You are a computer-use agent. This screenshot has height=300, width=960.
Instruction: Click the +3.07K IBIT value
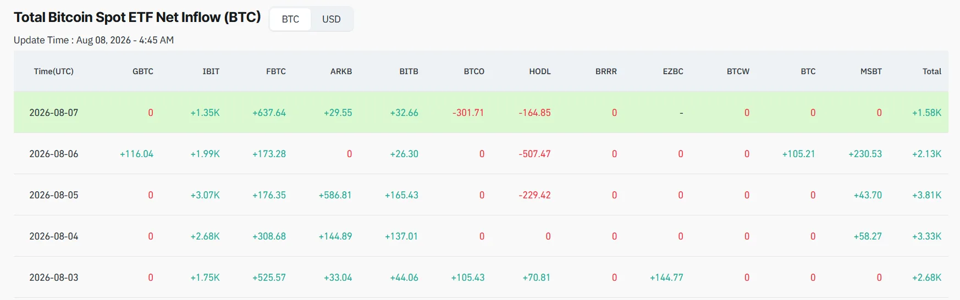[x=205, y=195]
